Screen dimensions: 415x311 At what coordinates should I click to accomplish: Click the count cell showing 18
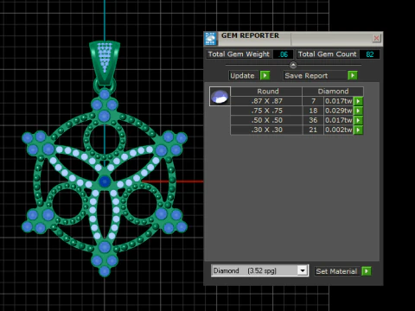(313, 111)
